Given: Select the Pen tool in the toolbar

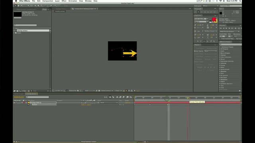Looking at the screenshot, I should (x=38, y=6).
